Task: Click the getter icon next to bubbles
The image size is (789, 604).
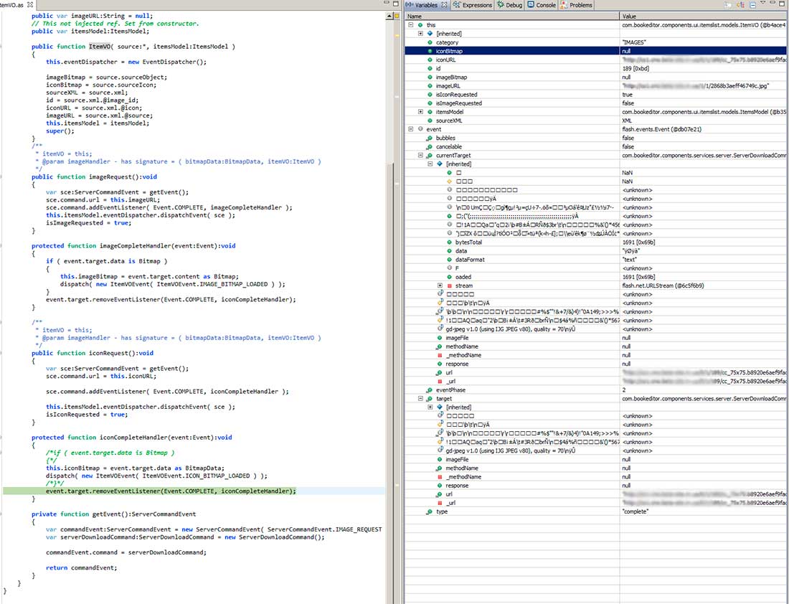Action: (x=429, y=138)
